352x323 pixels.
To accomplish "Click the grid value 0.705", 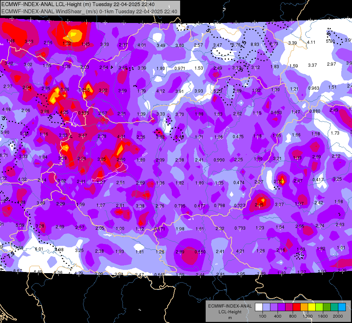I will coord(180,206).
